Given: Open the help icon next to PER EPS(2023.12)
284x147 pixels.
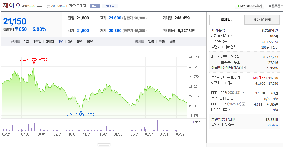Looking at the screenshot, I should pyautogui.click(x=243, y=93).
